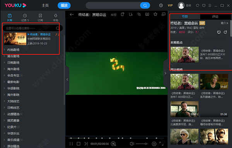Open the watch history clock icon in the title bar
The image size is (232, 148).
tap(161, 5)
